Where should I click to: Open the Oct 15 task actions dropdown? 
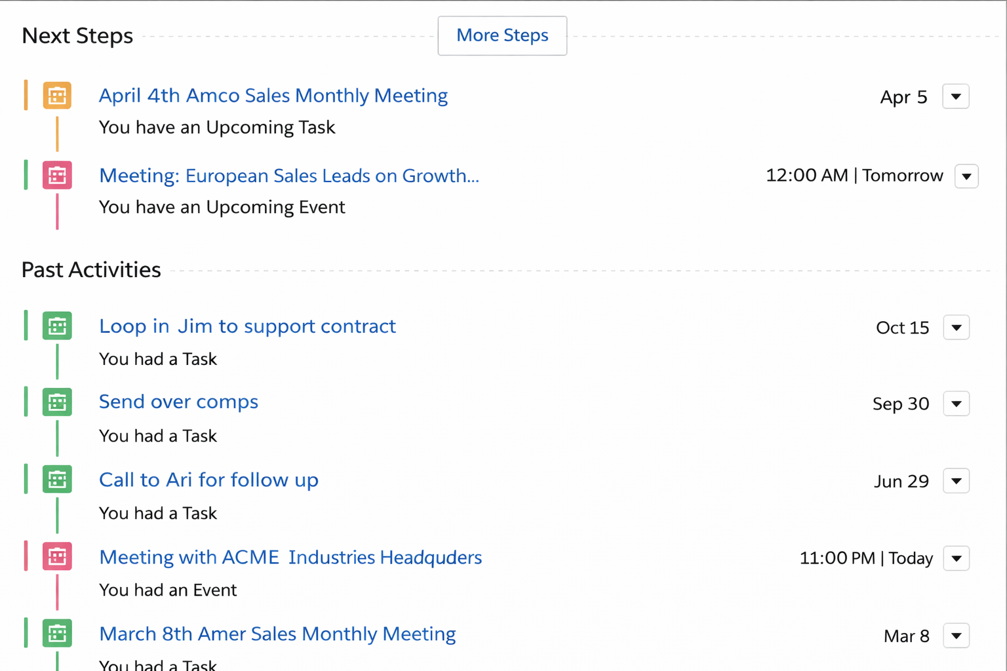point(956,328)
